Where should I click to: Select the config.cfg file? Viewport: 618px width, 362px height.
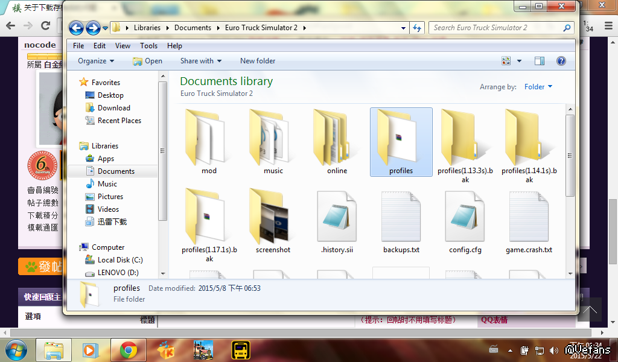[x=465, y=221]
